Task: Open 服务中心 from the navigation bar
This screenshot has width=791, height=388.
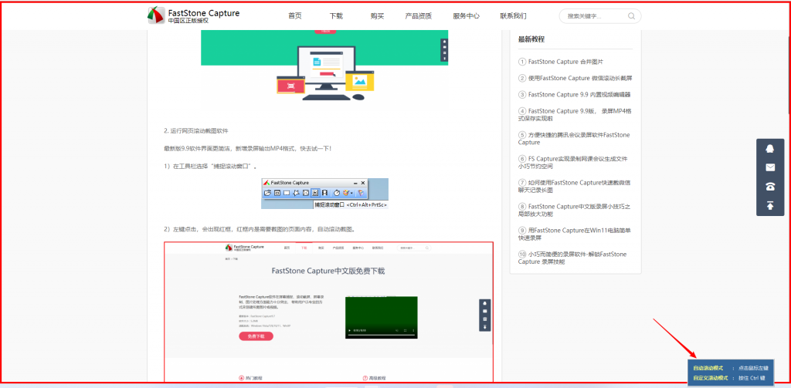Action: pyautogui.click(x=466, y=15)
